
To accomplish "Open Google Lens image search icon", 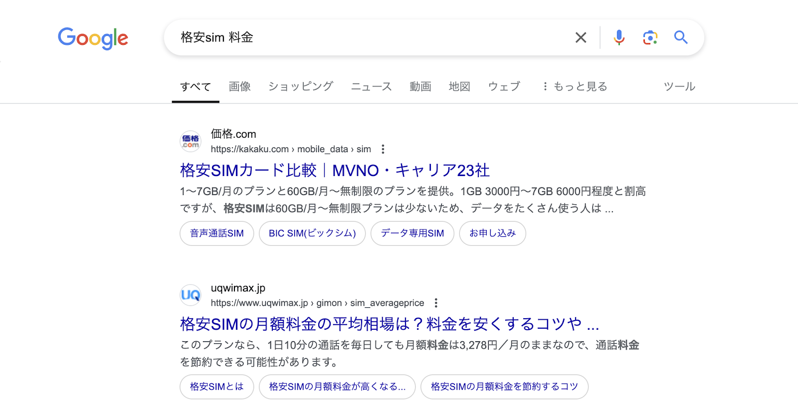I will (650, 37).
